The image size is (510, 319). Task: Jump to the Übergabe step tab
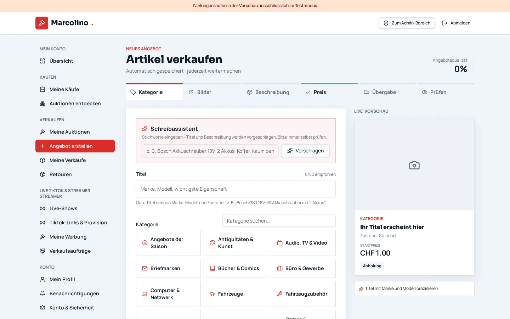tap(388, 92)
